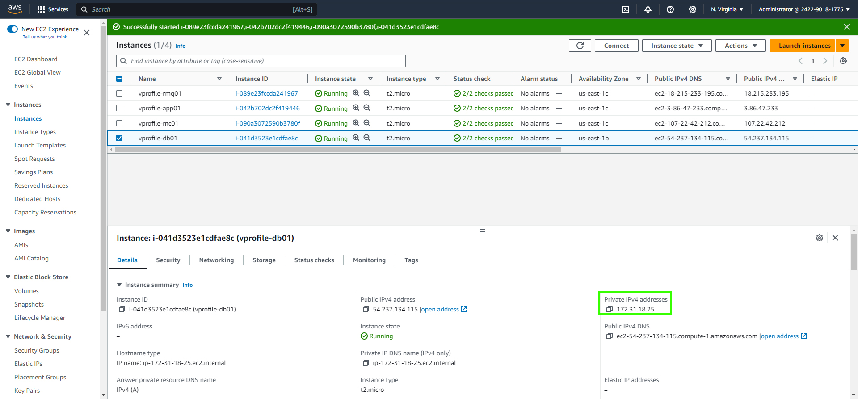Open the Administrator account menu
858x399 pixels.
click(804, 9)
